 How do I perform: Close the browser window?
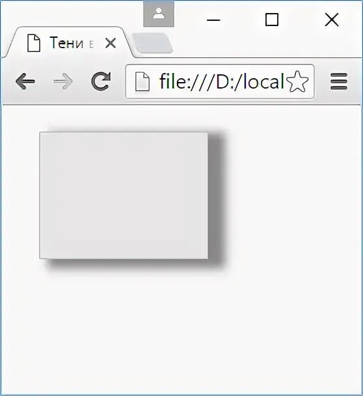332,20
